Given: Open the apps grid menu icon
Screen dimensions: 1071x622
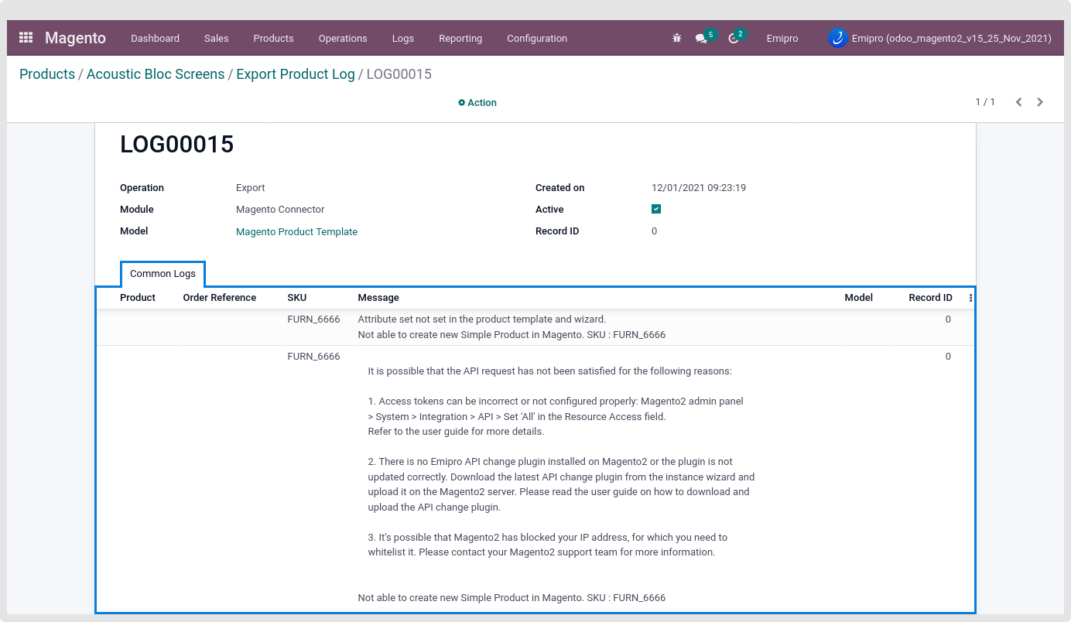Looking at the screenshot, I should click(26, 38).
